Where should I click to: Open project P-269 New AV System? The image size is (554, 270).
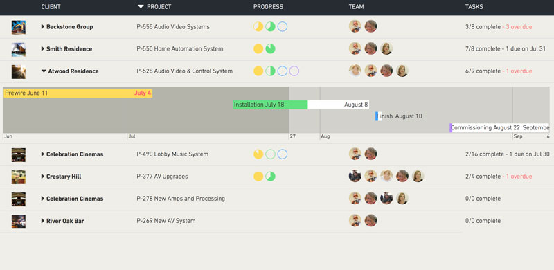[166, 221]
